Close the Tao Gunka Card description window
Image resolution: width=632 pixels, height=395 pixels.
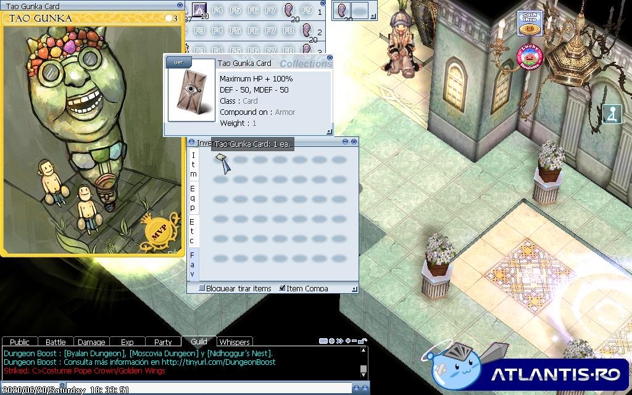click(330, 57)
